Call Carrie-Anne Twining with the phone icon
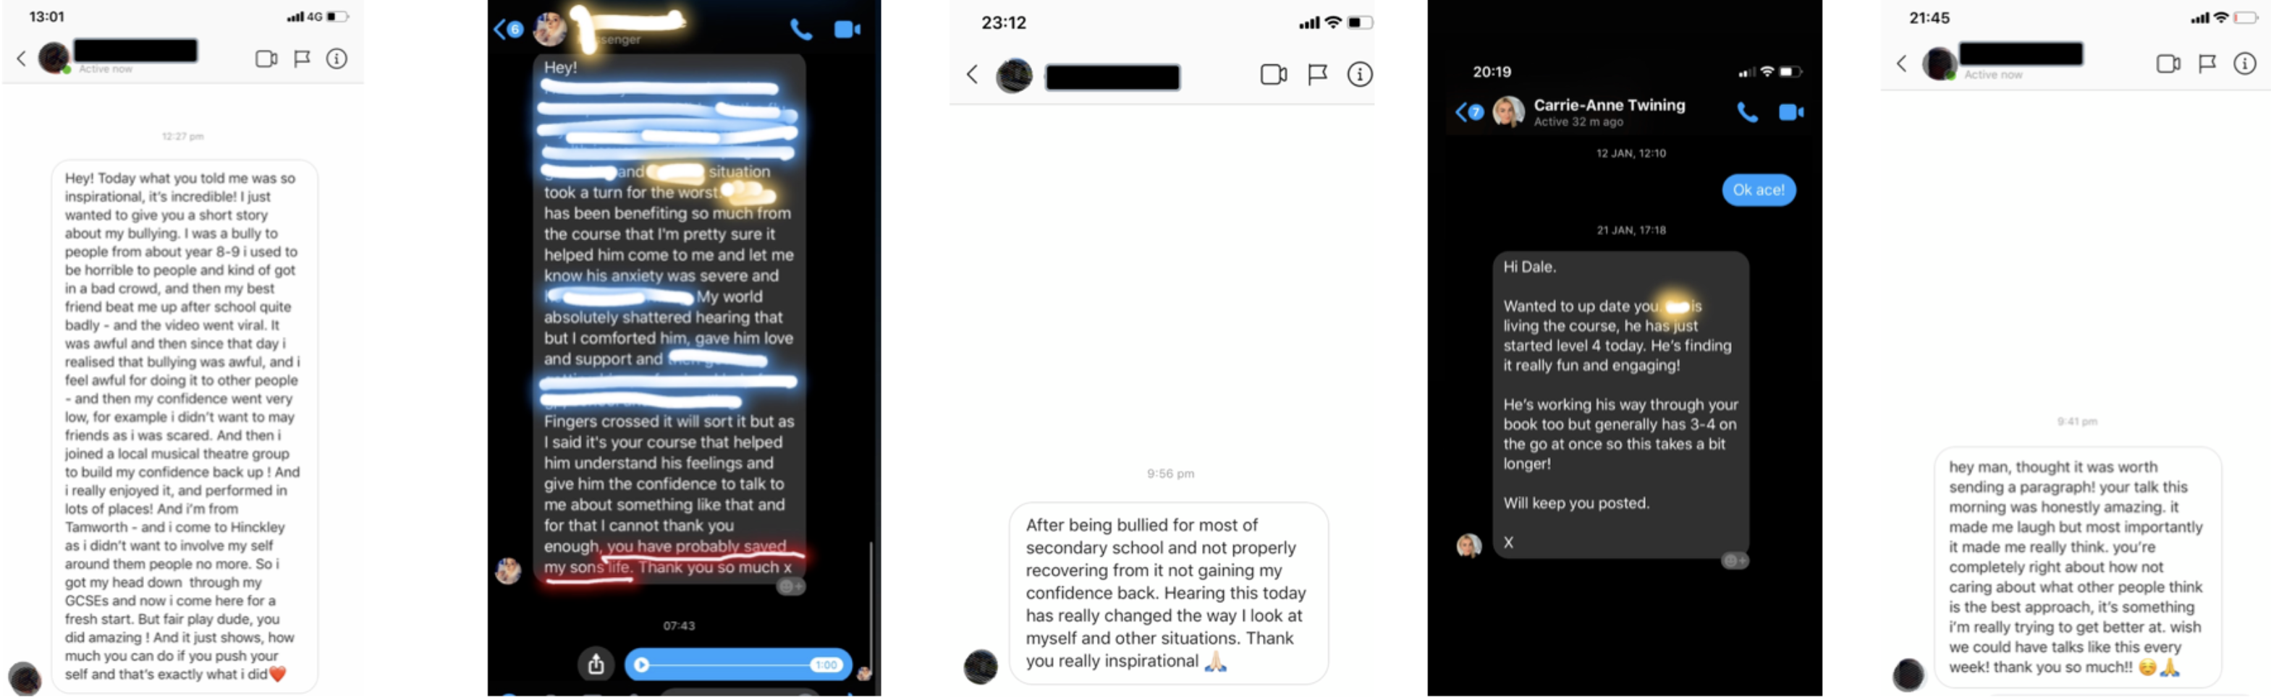This screenshot has width=2271, height=697. coord(1746,113)
